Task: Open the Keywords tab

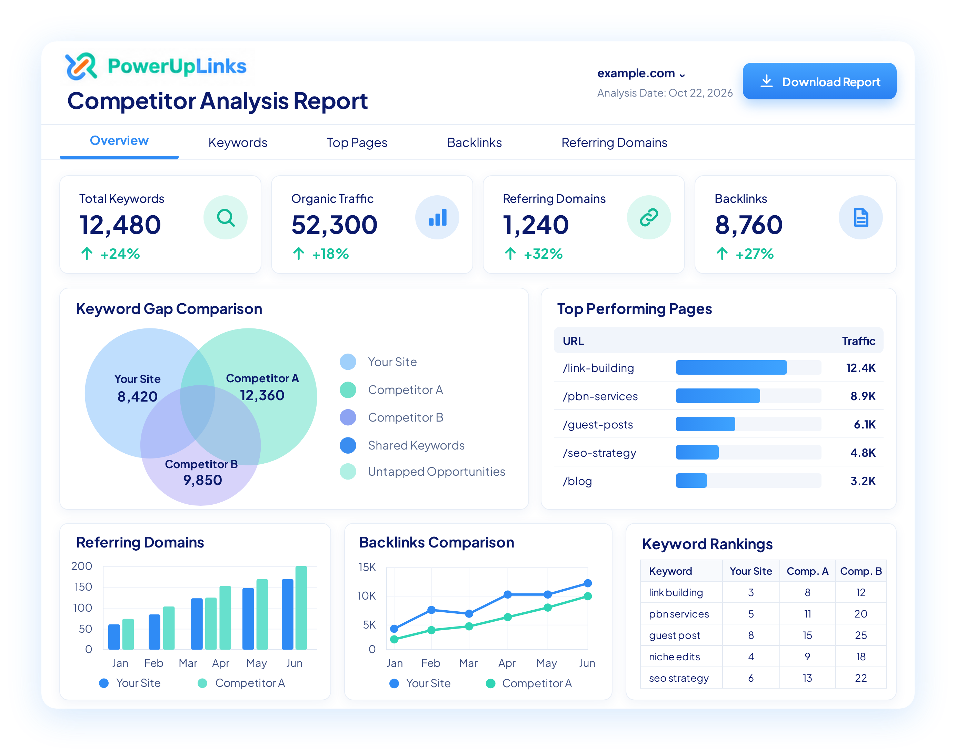Action: 238,143
